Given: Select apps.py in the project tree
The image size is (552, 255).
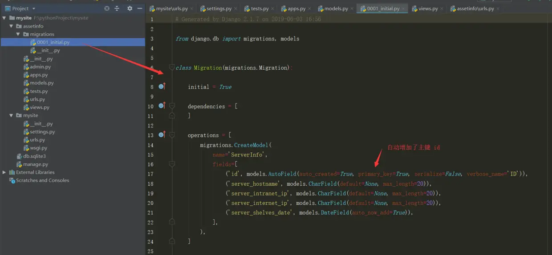Looking at the screenshot, I should pos(39,75).
